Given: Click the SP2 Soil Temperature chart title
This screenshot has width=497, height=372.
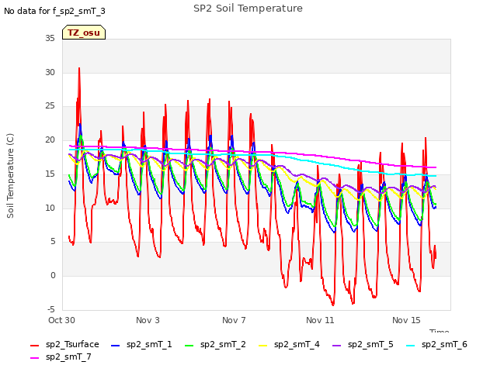Looking at the screenshot, I should [x=248, y=9].
